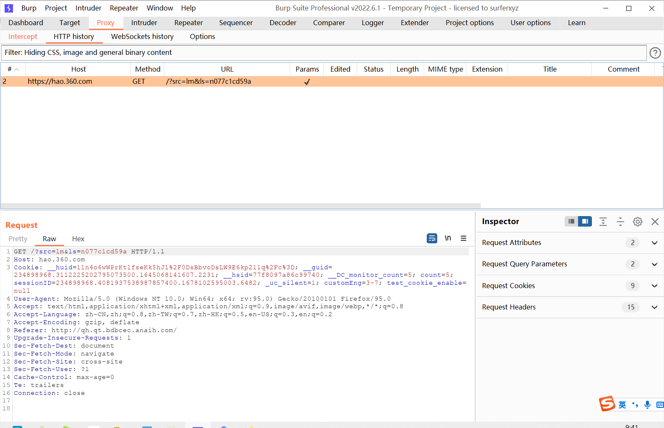
Task: Sort history by the Length column
Action: pos(407,70)
